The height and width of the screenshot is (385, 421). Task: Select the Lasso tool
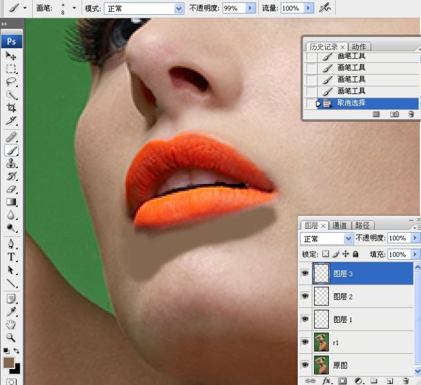pyautogui.click(x=11, y=82)
